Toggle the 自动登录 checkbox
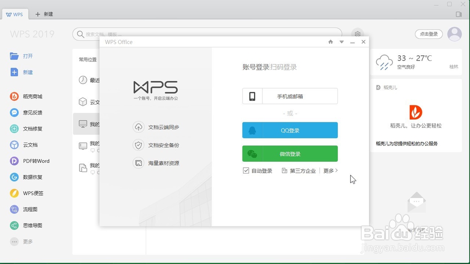This screenshot has height=264, width=470. (x=246, y=171)
